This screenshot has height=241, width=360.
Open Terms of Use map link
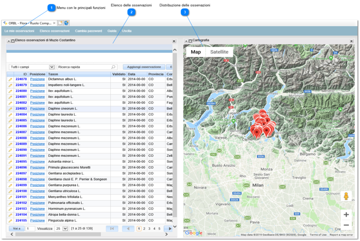coord(318,235)
